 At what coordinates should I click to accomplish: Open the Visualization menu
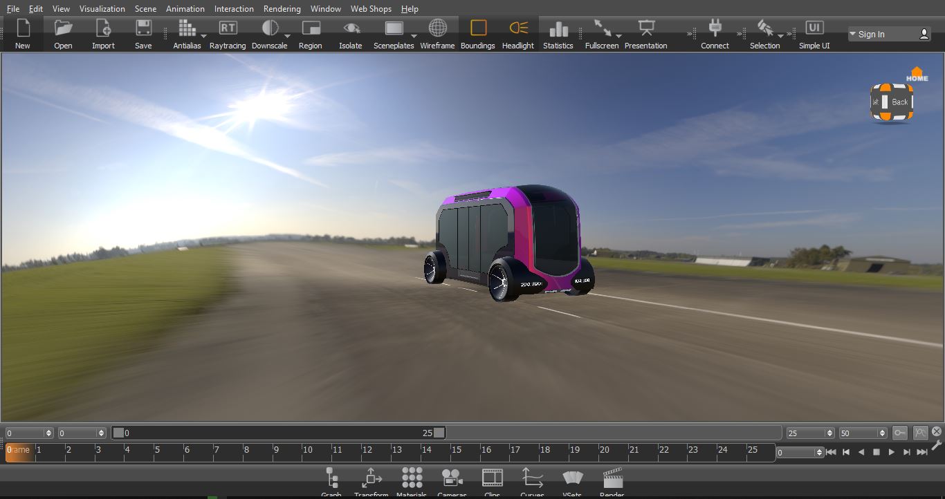coord(102,9)
